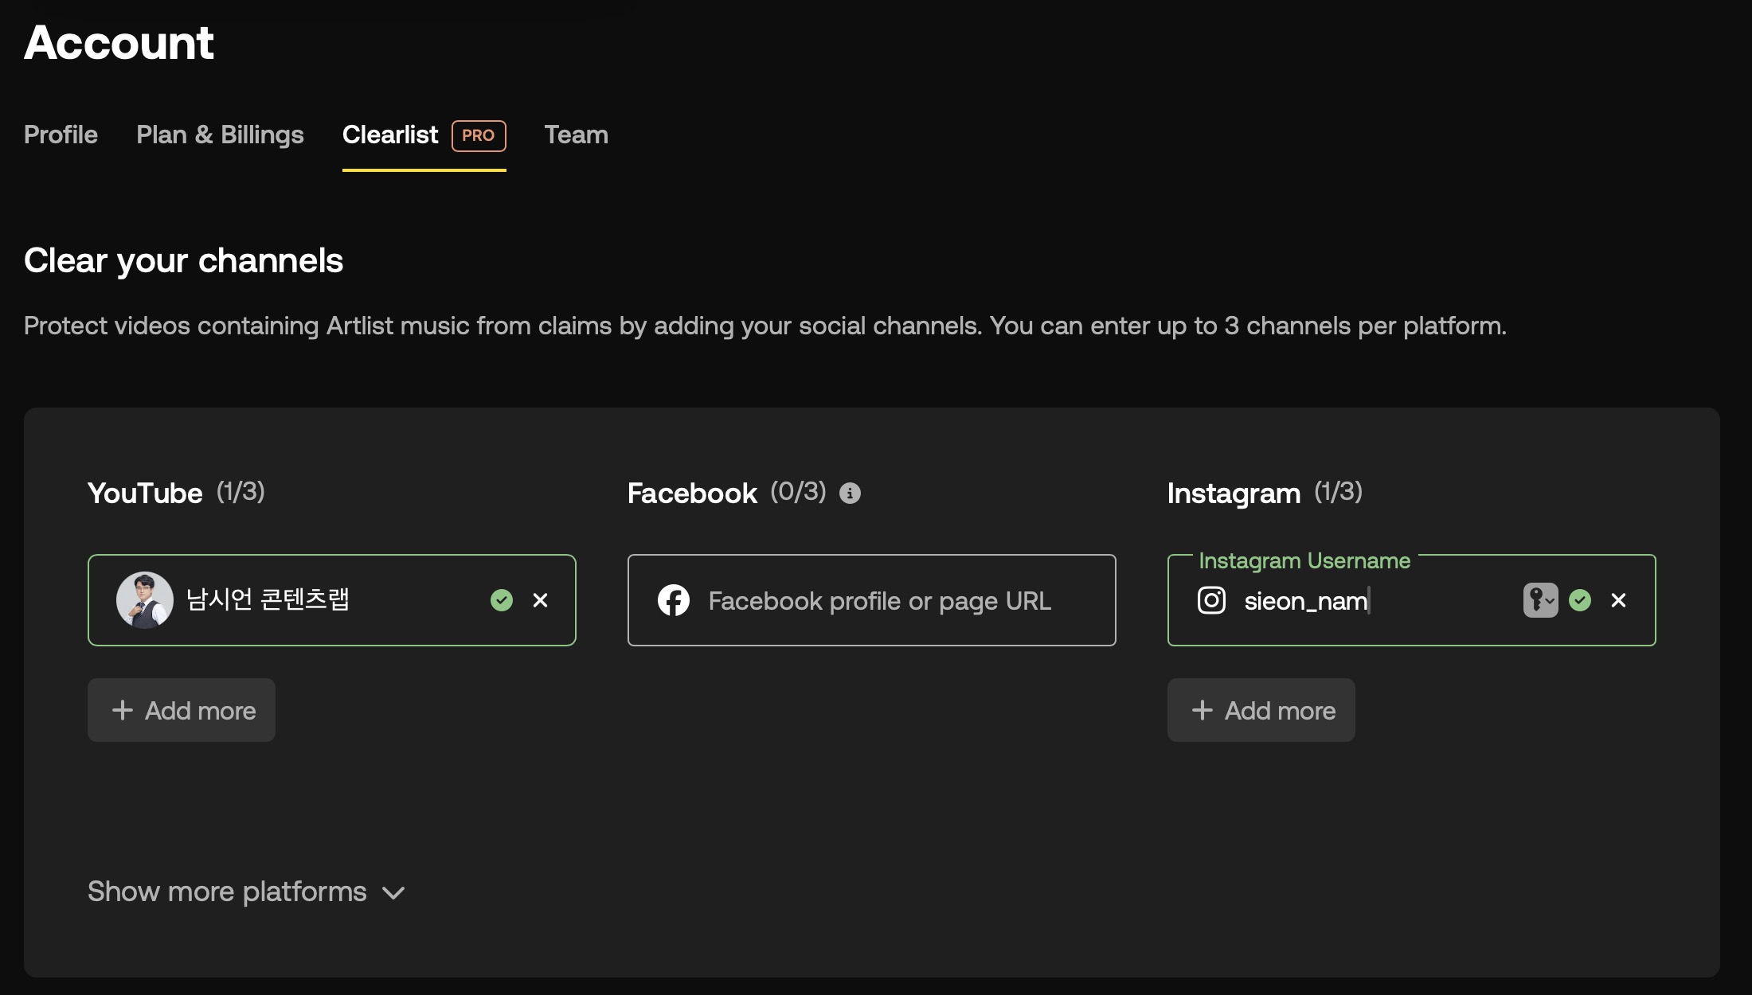Remove the Instagram username with X icon

(x=1618, y=600)
